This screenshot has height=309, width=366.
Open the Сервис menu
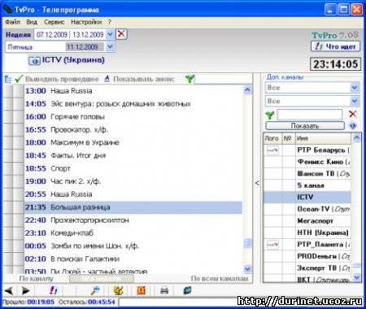[x=54, y=22]
